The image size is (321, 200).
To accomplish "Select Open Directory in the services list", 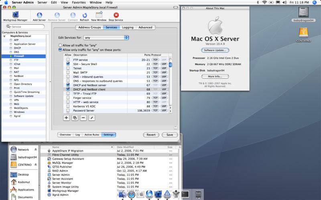I will coord(23,84).
